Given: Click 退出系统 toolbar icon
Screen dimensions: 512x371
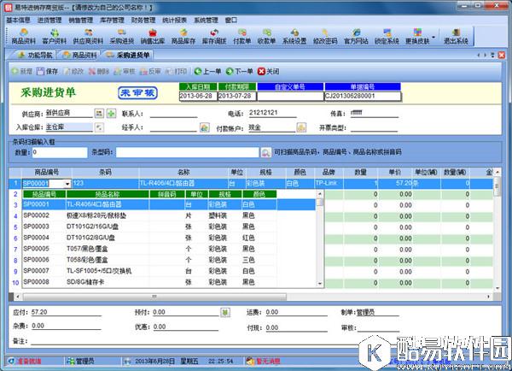Looking at the screenshot, I should (456, 36).
